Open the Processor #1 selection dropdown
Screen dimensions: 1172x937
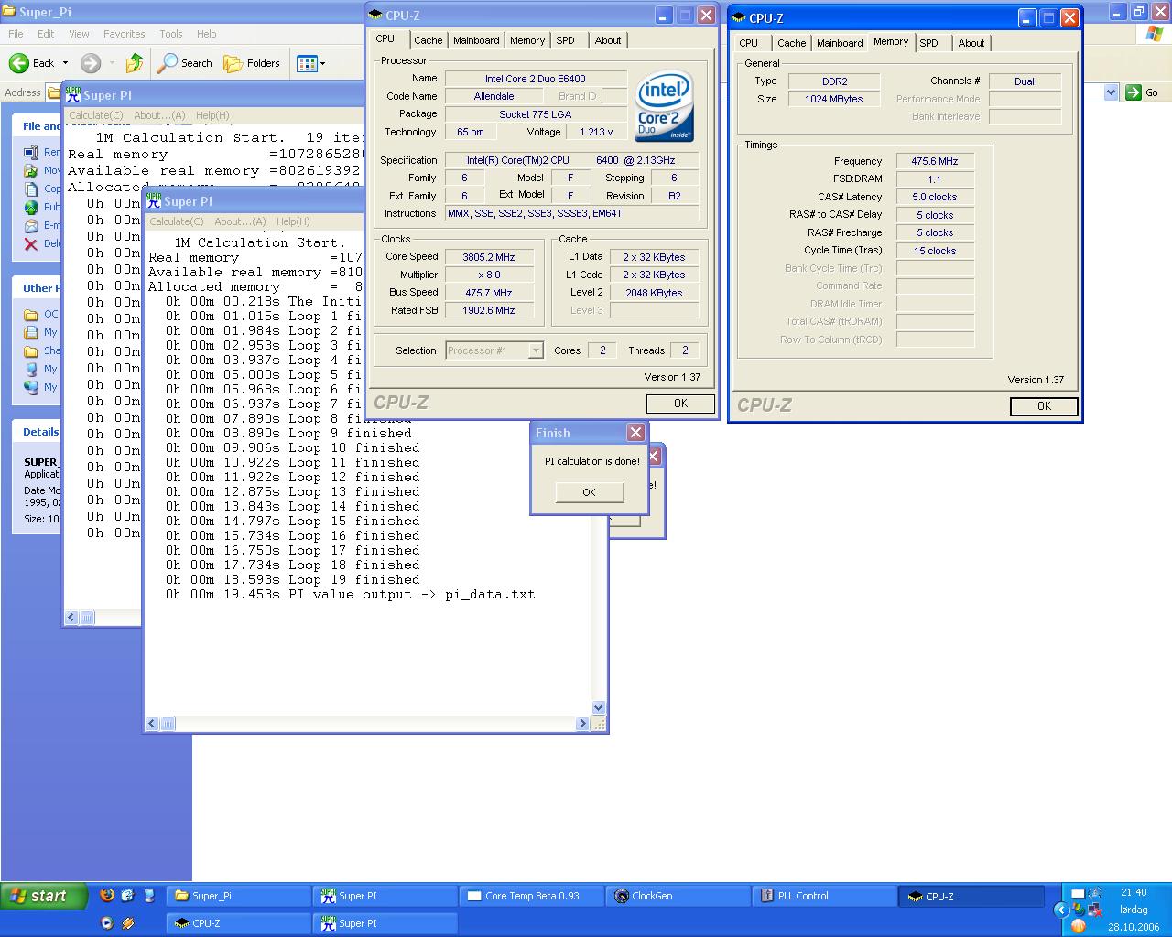[494, 350]
